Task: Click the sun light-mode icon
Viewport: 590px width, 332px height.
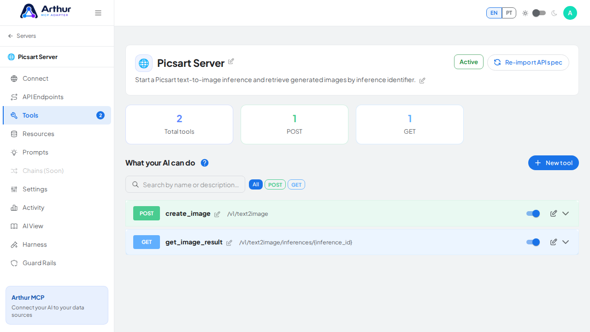Action: [x=525, y=13]
